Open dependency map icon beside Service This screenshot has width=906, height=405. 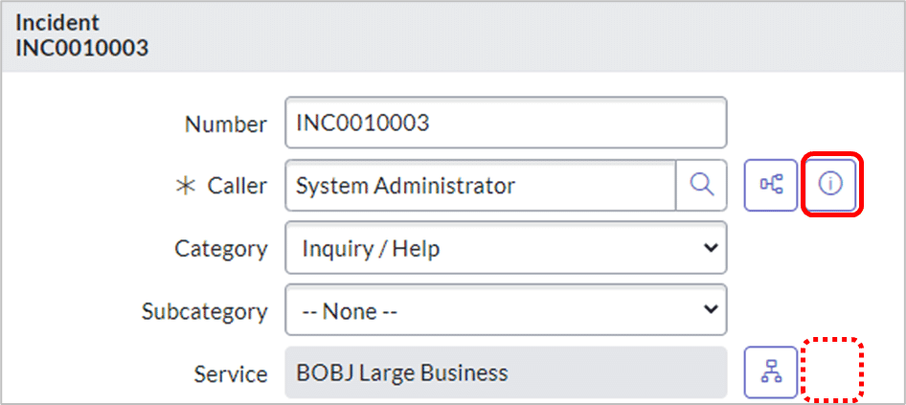[x=771, y=372]
